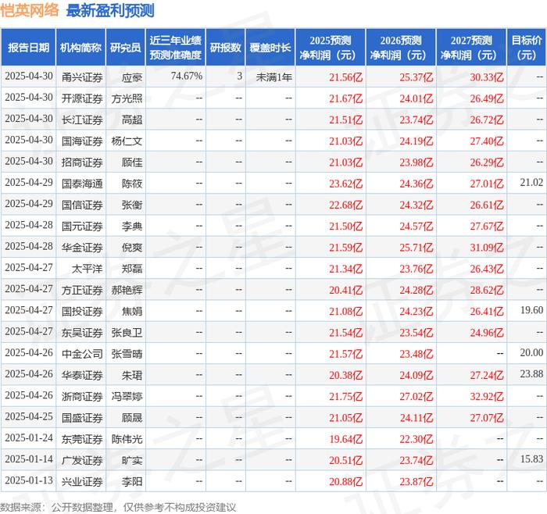This screenshot has width=547, height=514.
Task: Click the 国信证券 institution cell
Action: (x=82, y=205)
